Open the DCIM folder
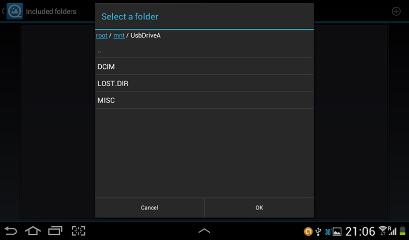This screenshot has height=240, width=409. pos(204,67)
